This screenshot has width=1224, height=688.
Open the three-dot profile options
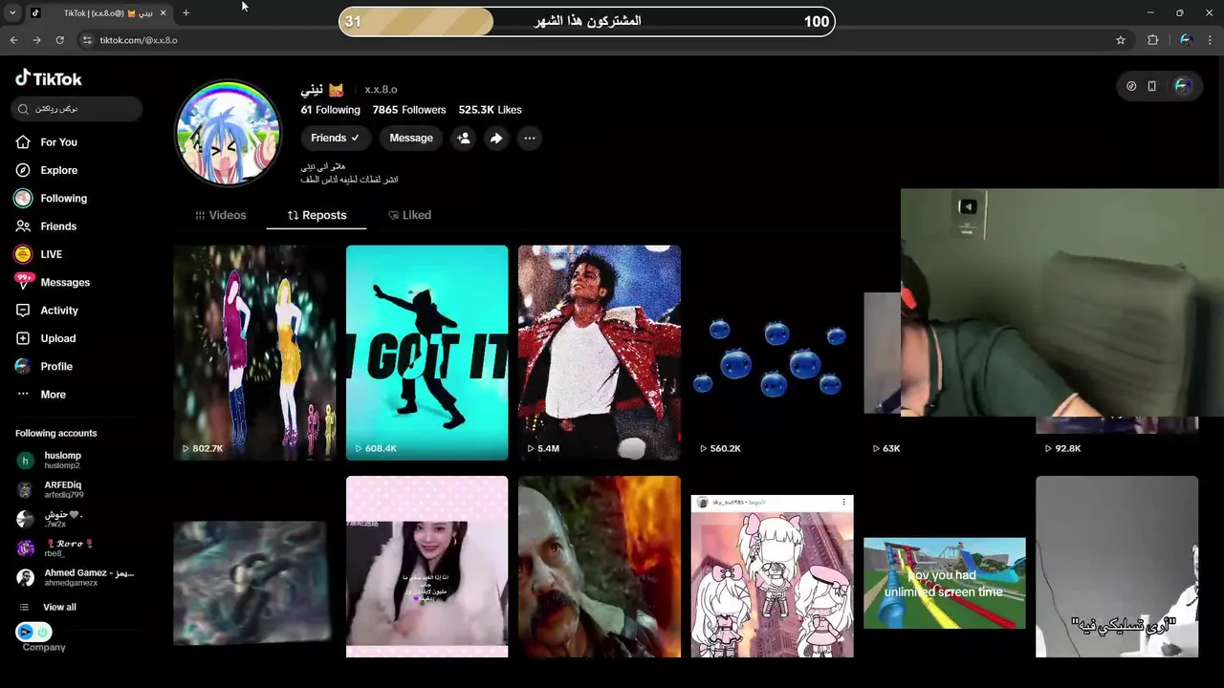click(x=529, y=138)
